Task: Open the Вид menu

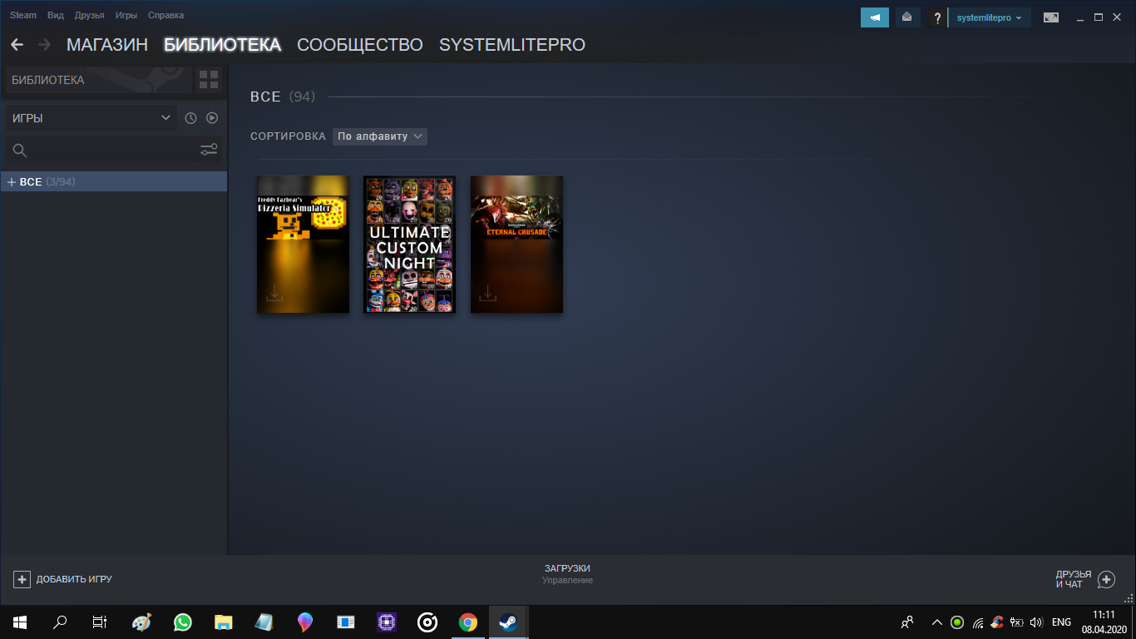Action: pos(56,16)
